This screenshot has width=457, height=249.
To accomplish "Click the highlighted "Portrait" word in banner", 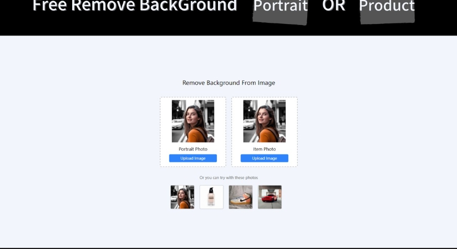I will tap(280, 7).
